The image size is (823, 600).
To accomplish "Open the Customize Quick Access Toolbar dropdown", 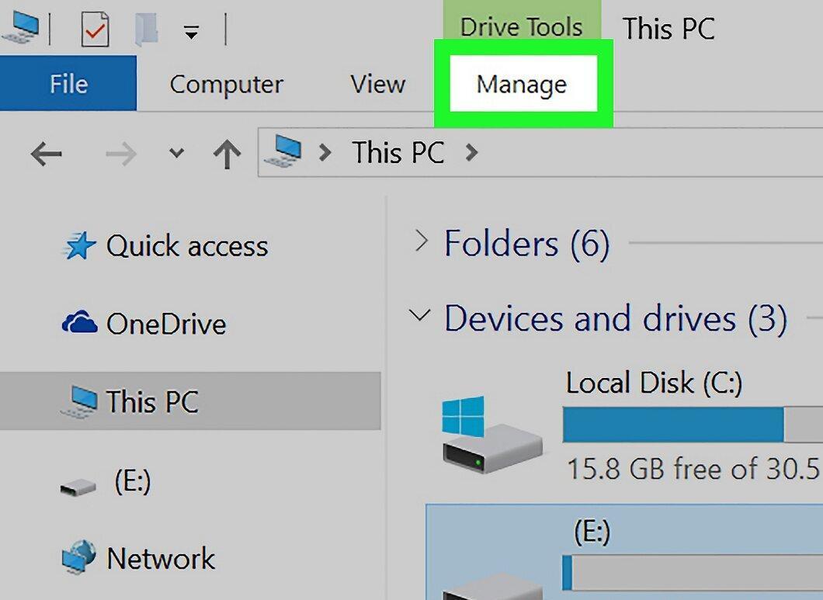I will coord(191,32).
